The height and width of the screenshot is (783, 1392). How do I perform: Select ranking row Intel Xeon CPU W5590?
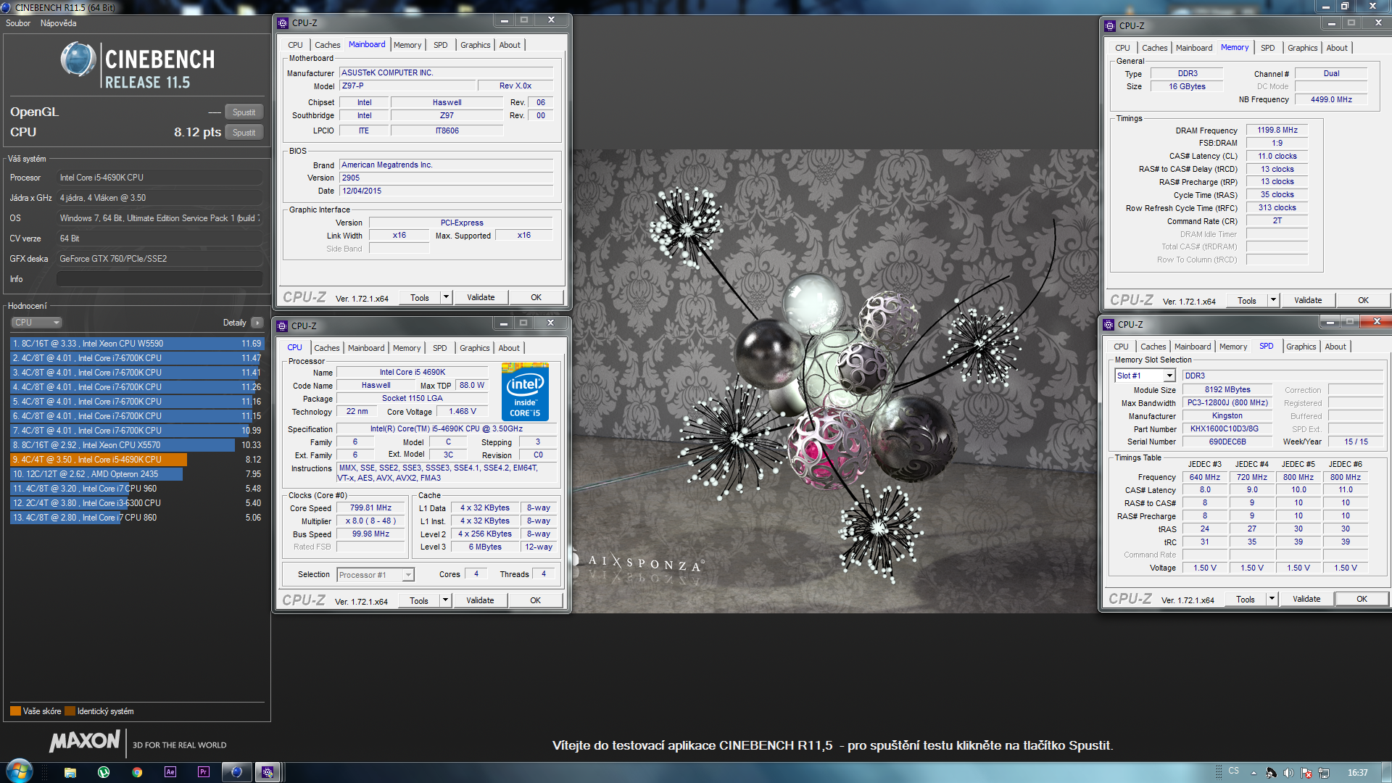click(137, 344)
